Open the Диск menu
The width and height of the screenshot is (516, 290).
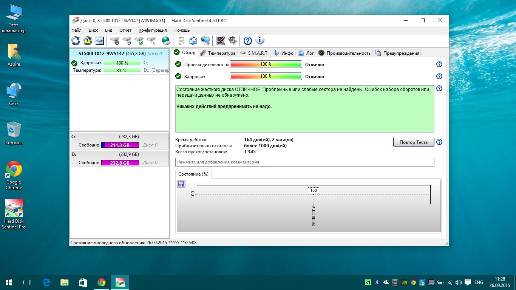point(93,30)
